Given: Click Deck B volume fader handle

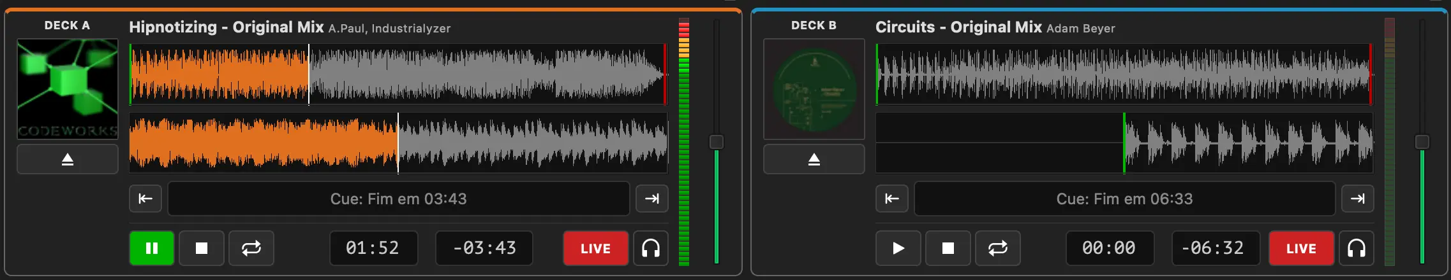Looking at the screenshot, I should [x=1422, y=142].
